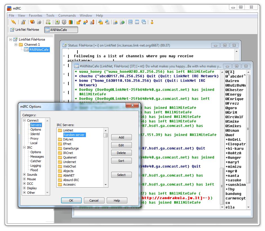265x231 pixels.
Task: Open mIRC Options from the hammer icon
Action: pos(23,22)
